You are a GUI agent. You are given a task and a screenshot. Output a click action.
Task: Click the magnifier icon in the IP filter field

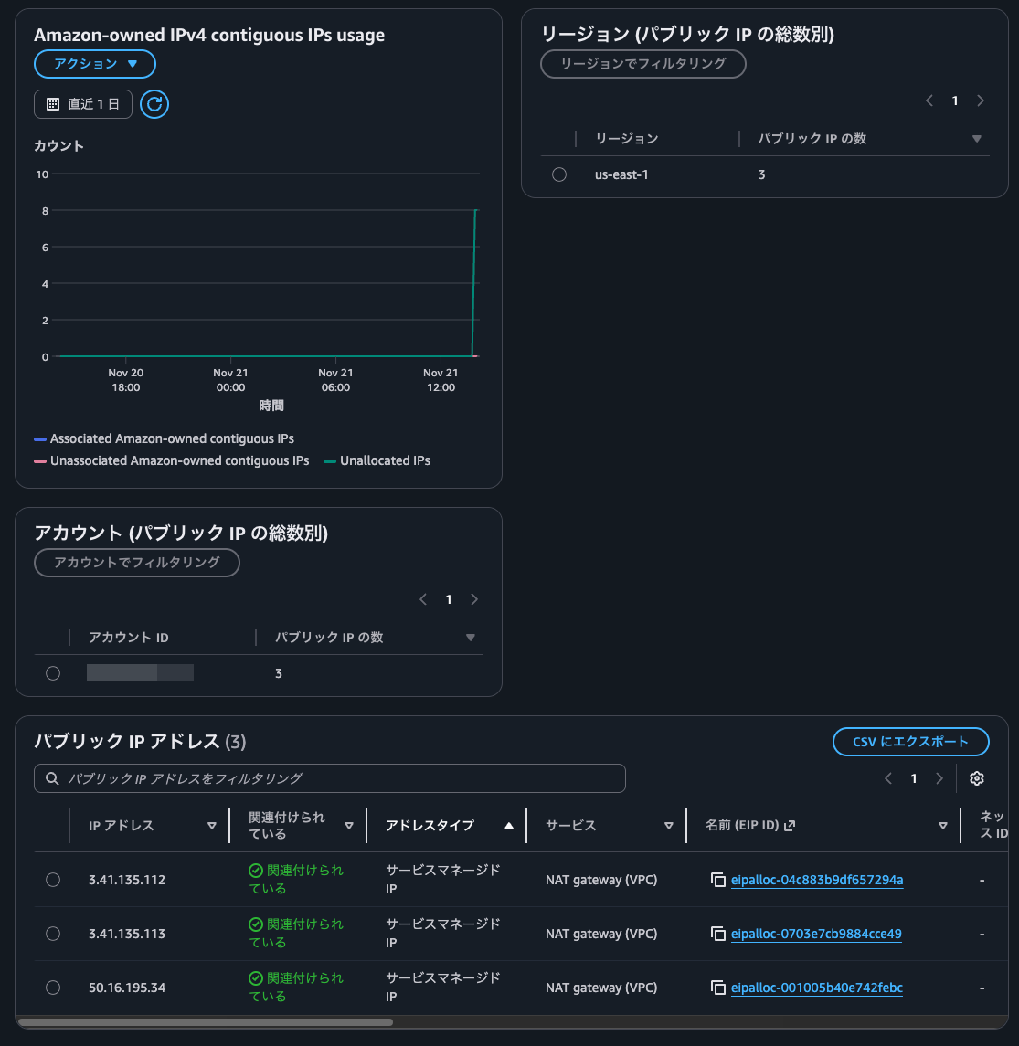click(x=51, y=777)
